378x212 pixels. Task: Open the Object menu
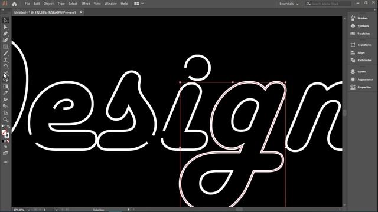click(x=48, y=4)
